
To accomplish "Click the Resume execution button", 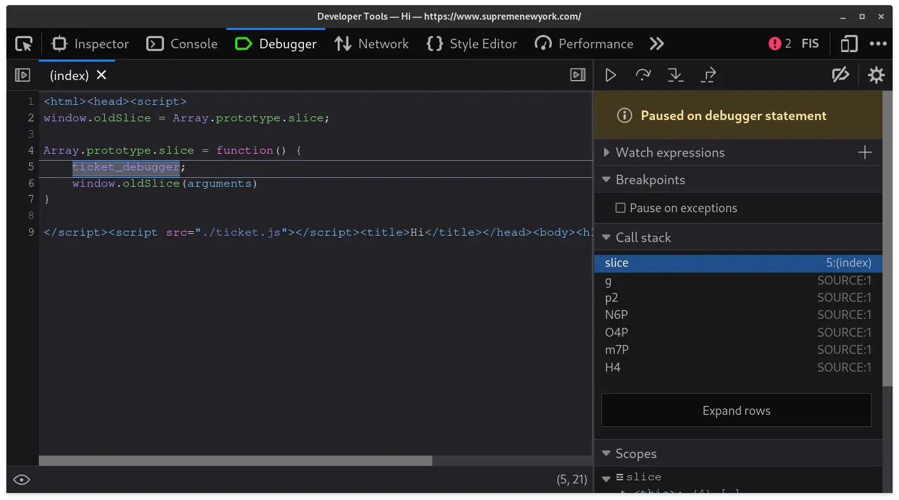I will click(610, 74).
